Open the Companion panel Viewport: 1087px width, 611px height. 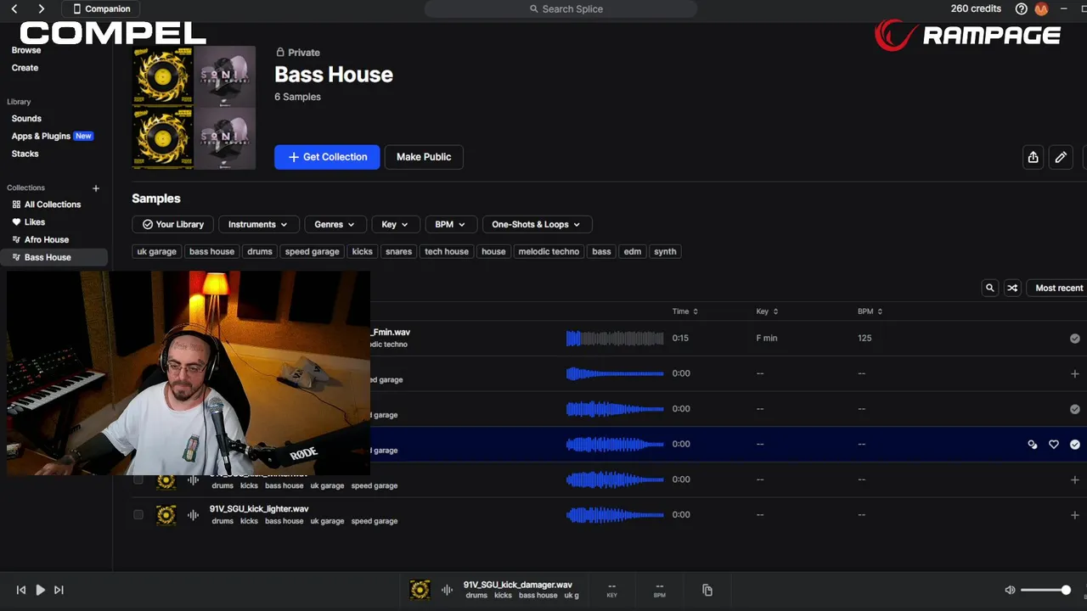tap(102, 8)
